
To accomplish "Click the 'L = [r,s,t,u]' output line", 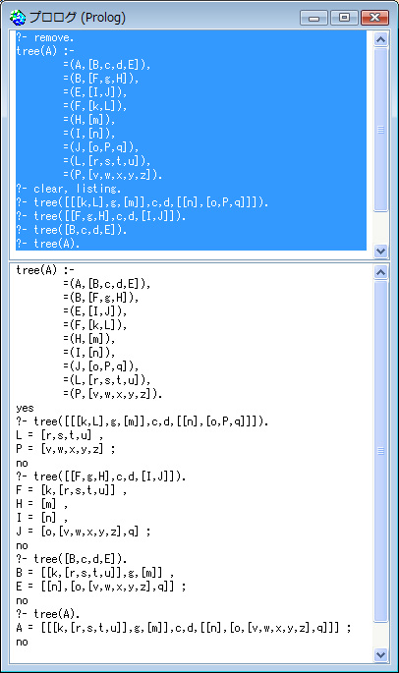I will point(60,435).
